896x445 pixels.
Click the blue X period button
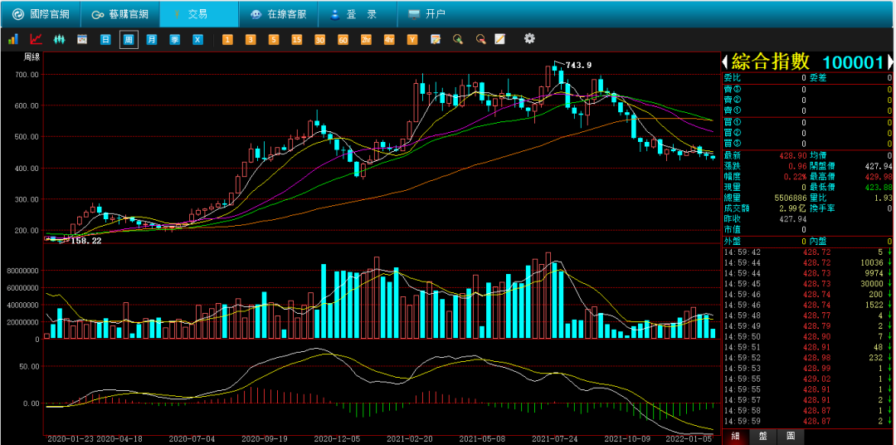(x=197, y=40)
